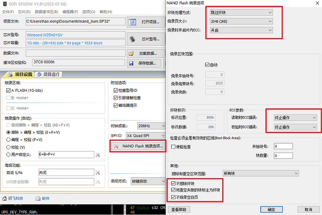Viewport: 322px width, 215px height.
Task: Select 编程 > 校验 (P+V) radio option
Action: pos(8,140)
